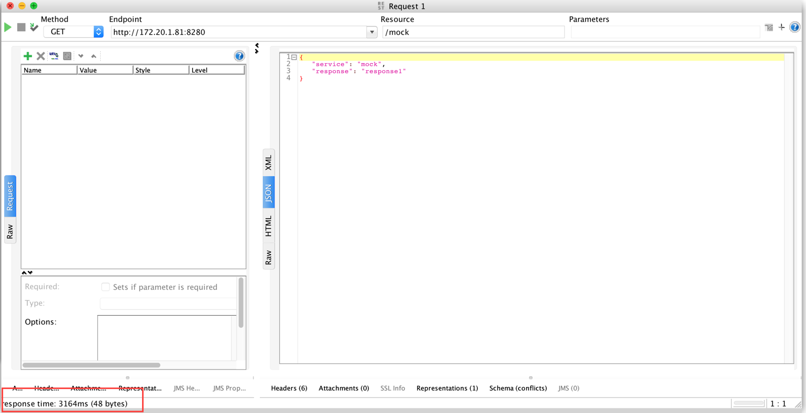Minimize the Request 1 window yellow button

tap(22, 6)
